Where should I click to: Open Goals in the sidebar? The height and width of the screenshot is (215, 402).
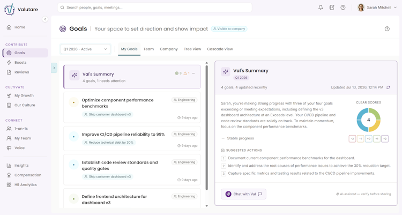[x=25, y=53]
